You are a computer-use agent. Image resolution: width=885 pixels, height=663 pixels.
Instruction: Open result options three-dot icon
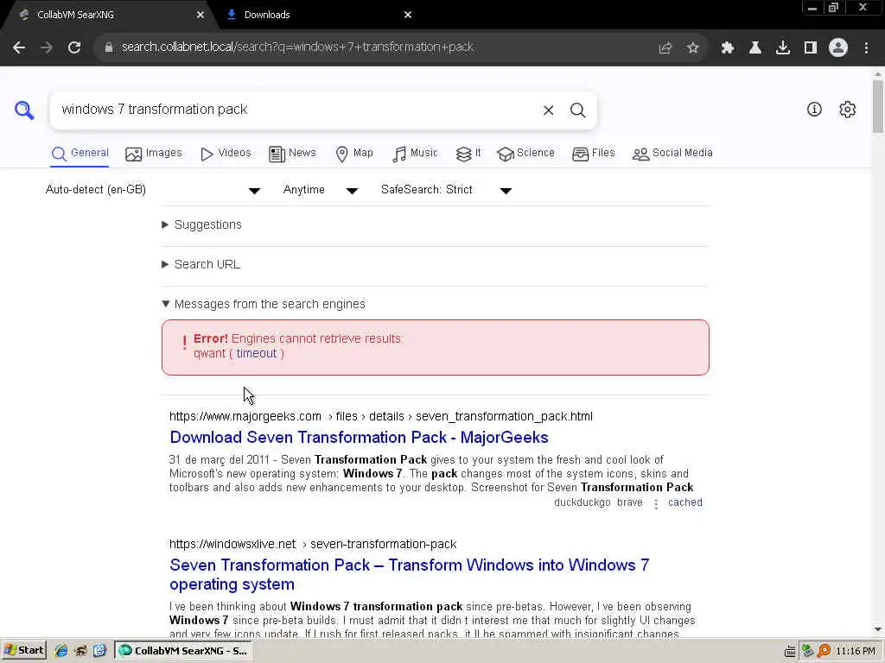pyautogui.click(x=656, y=503)
